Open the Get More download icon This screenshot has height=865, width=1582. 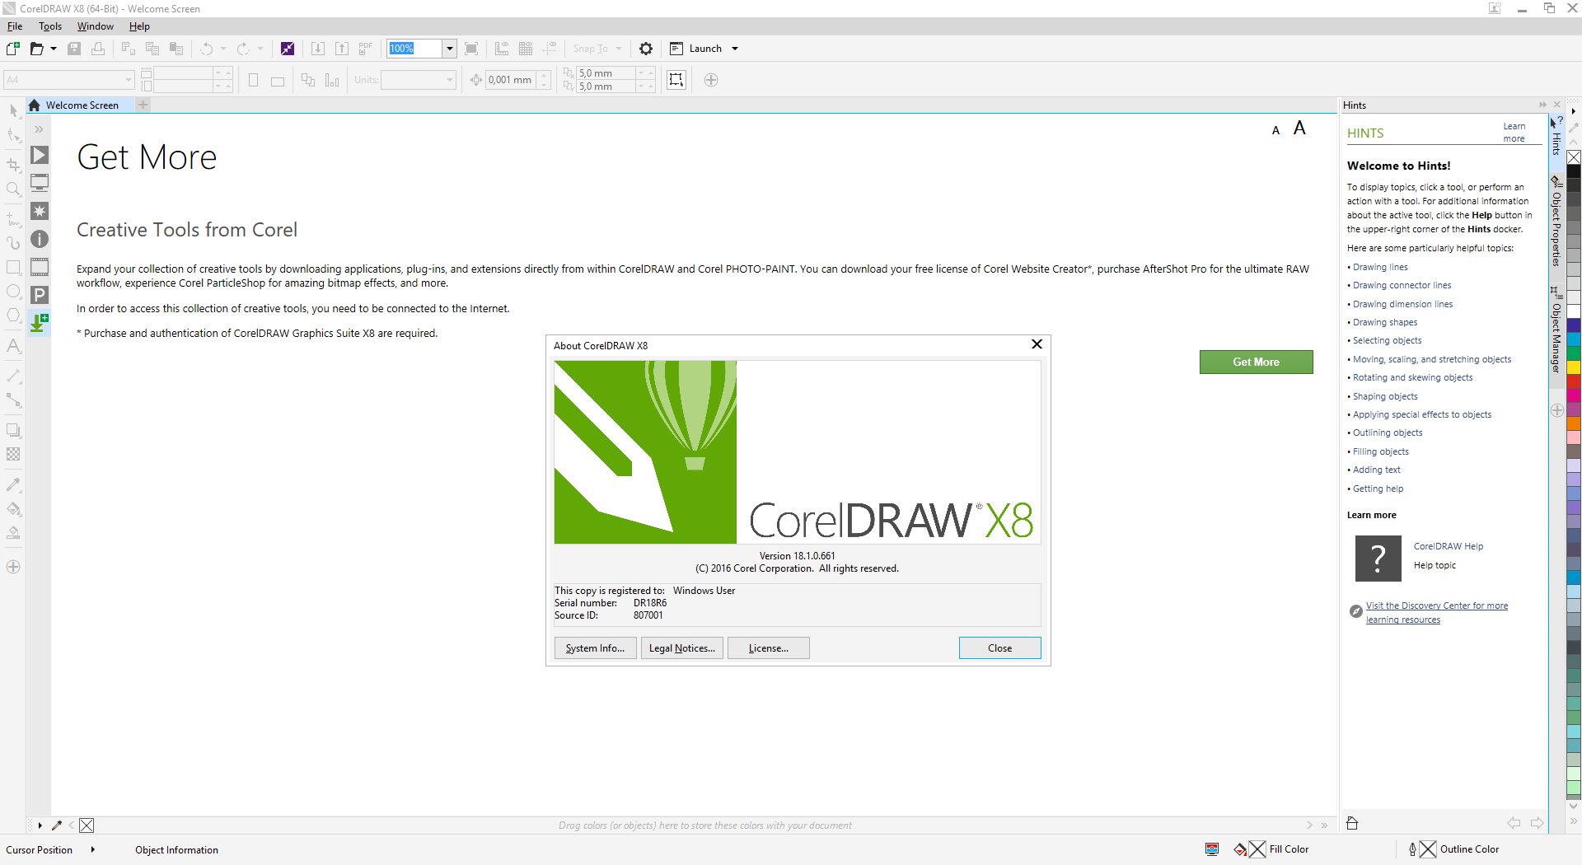click(x=40, y=322)
